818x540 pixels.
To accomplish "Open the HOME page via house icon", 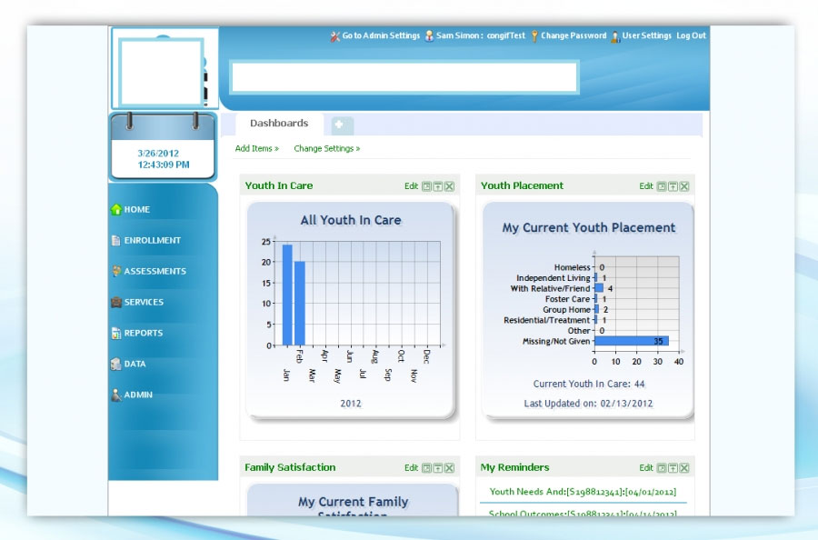I will [x=116, y=209].
